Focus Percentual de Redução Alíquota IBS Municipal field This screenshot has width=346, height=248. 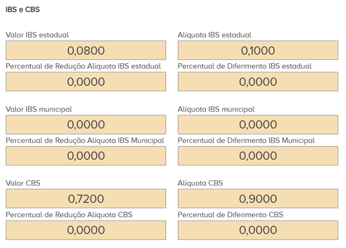click(x=86, y=156)
